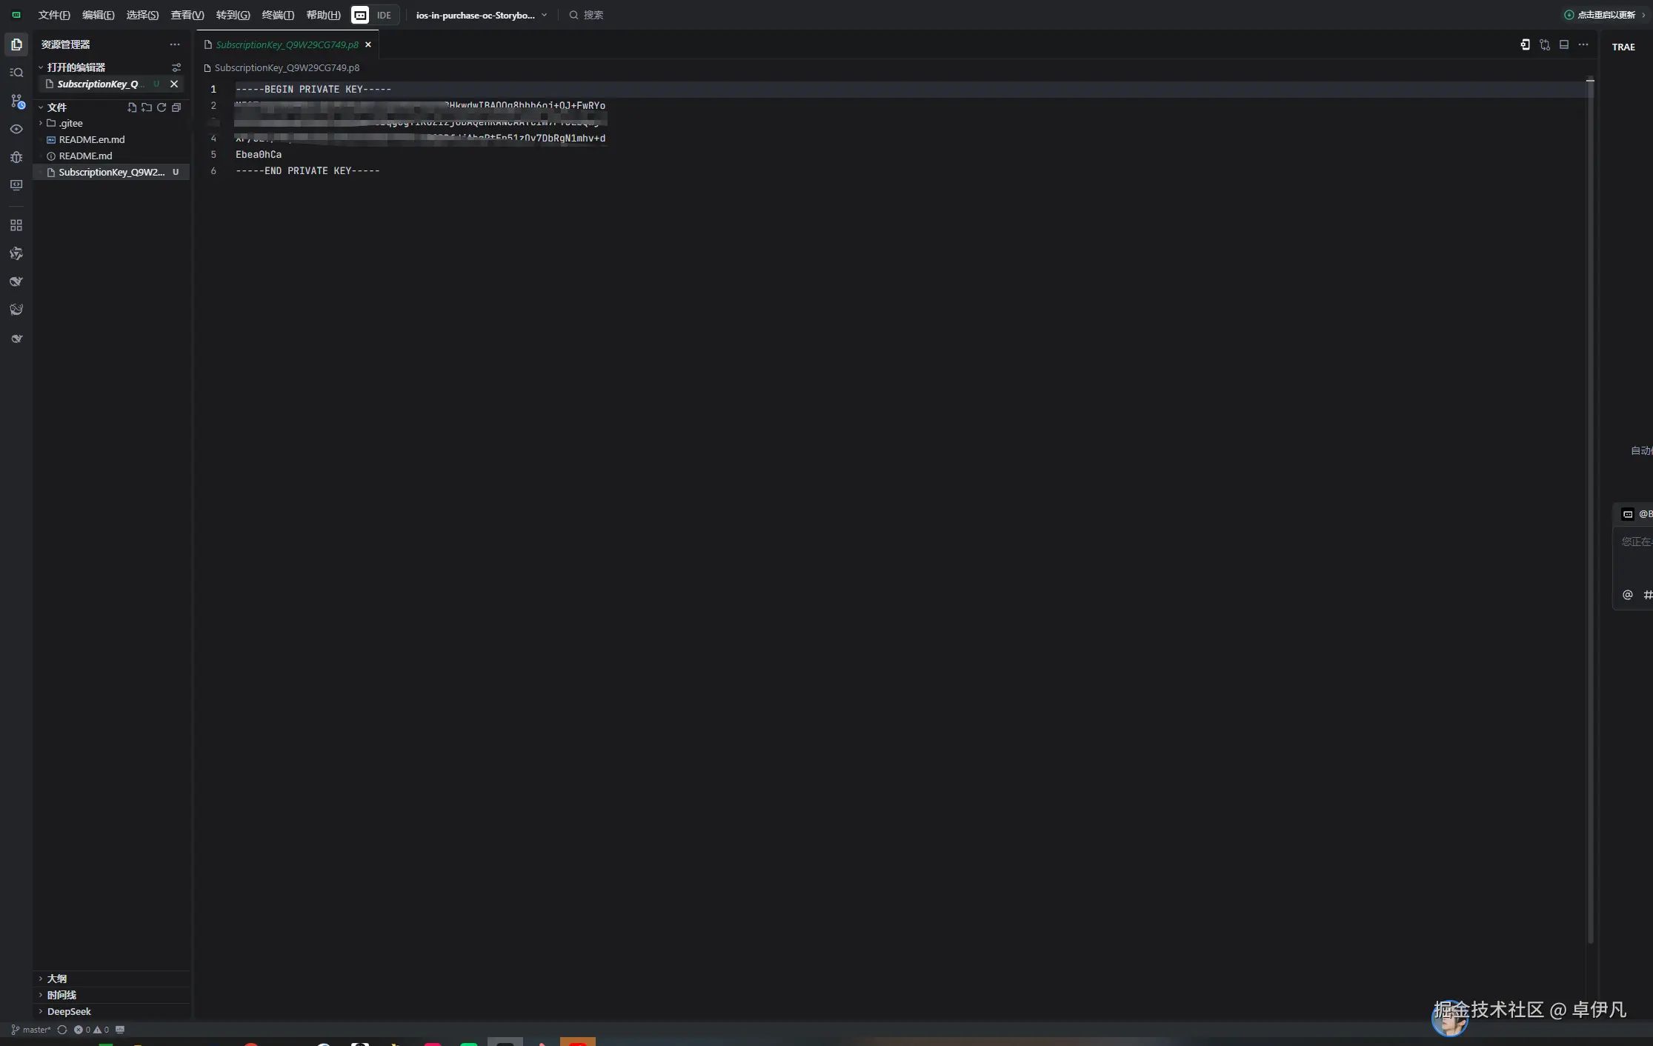
Task: Open the 选择(S) menu
Action: click(142, 15)
